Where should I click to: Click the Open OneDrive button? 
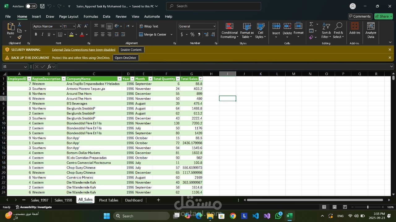point(125,58)
